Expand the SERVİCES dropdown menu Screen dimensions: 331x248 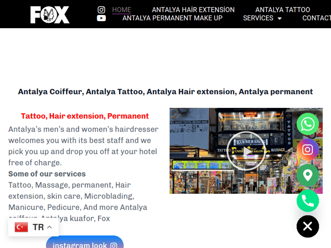[x=262, y=18]
